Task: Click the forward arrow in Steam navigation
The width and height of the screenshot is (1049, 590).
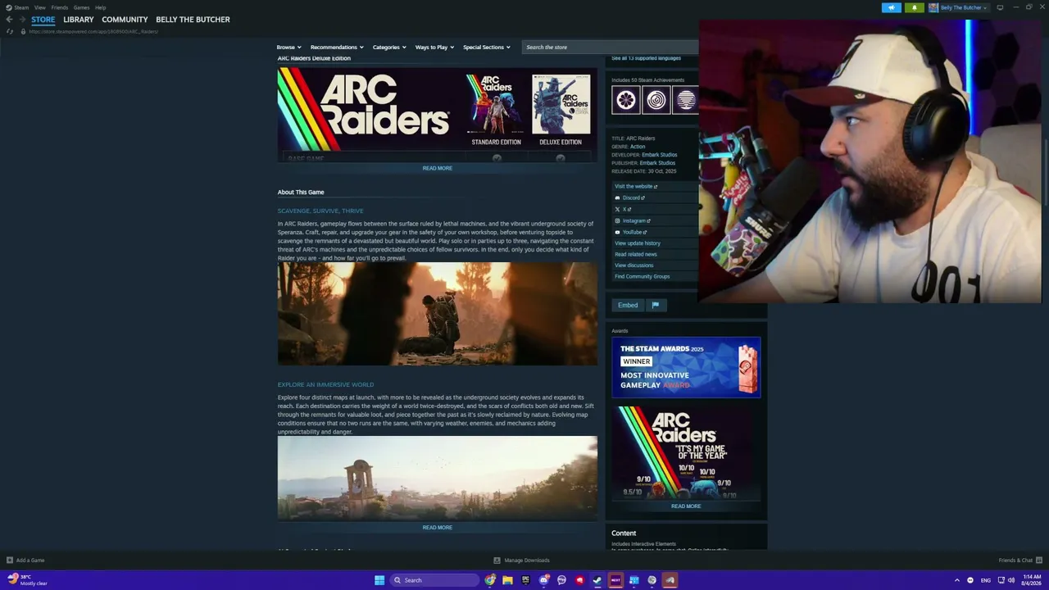Action: coord(21,20)
